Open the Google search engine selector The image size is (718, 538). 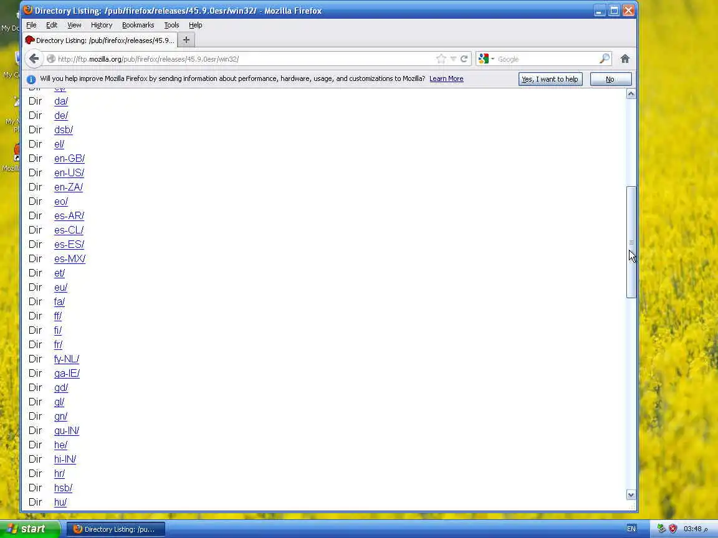[486, 59]
